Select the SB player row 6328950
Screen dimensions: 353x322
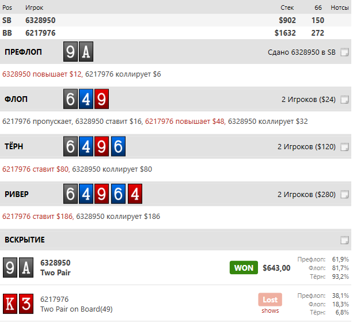tap(176, 20)
